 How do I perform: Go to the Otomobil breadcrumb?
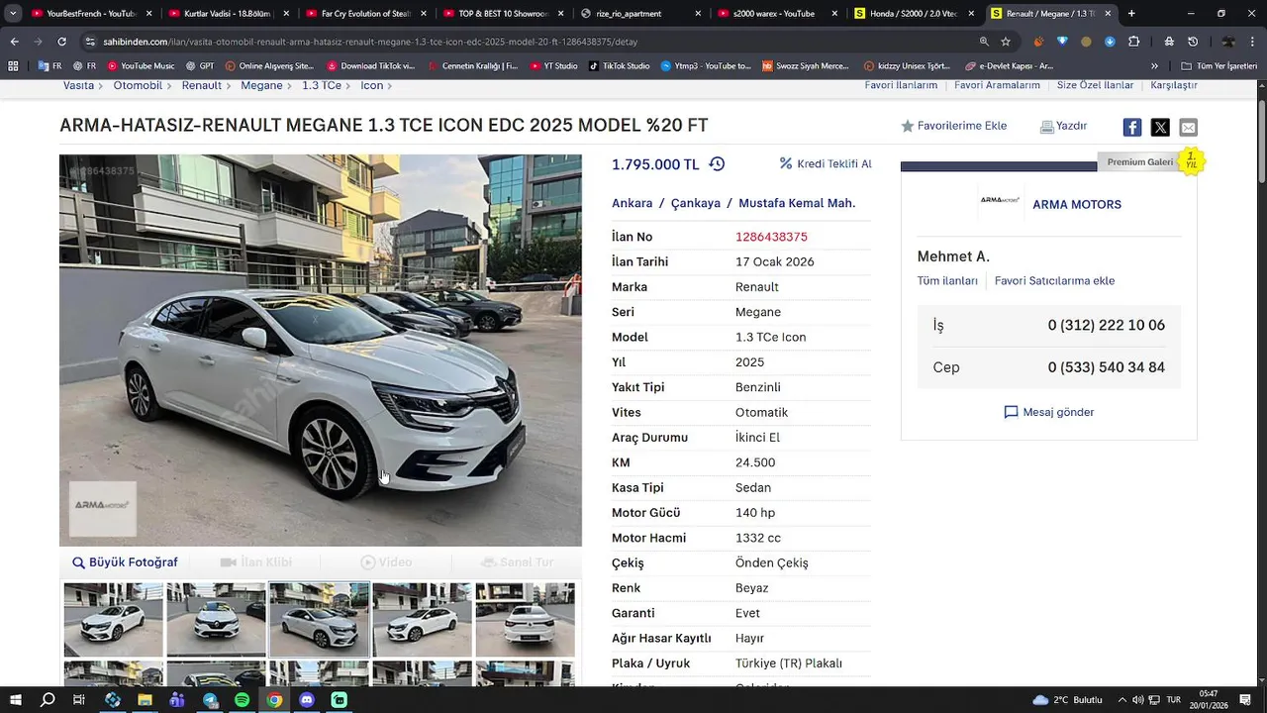tap(138, 86)
